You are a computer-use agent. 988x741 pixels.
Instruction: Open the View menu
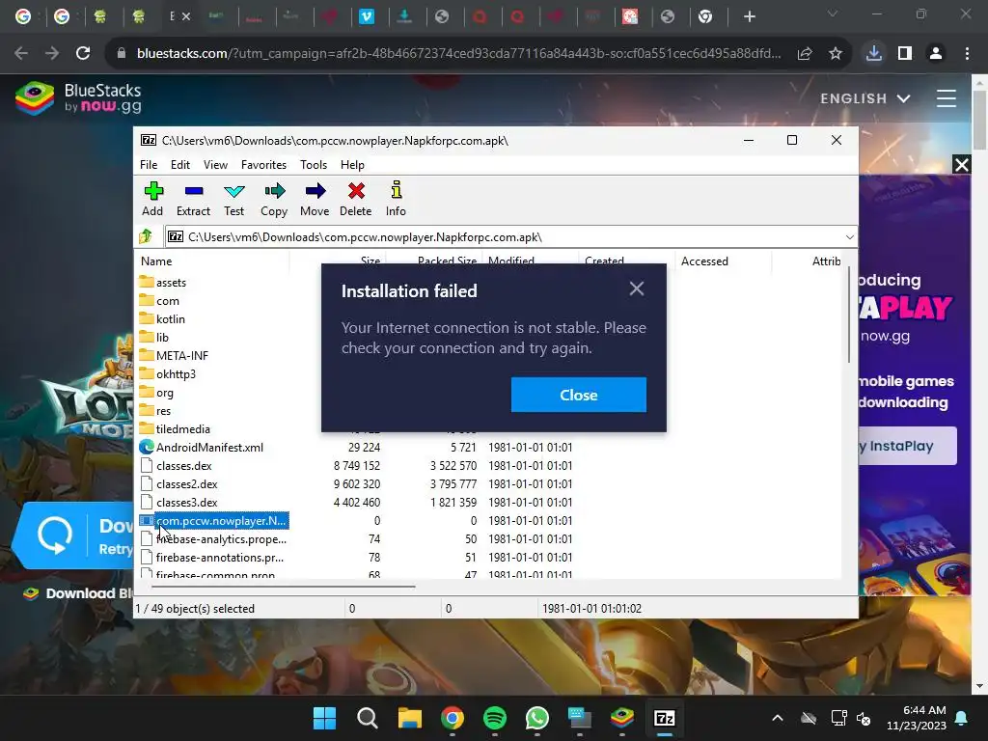215,164
